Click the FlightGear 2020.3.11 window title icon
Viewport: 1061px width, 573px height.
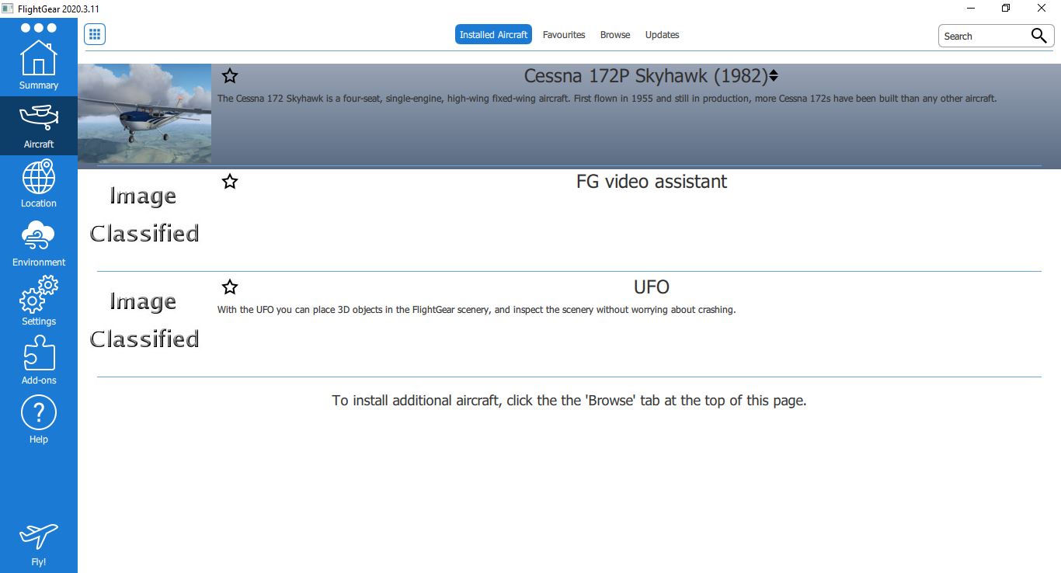pyautogui.click(x=8, y=9)
